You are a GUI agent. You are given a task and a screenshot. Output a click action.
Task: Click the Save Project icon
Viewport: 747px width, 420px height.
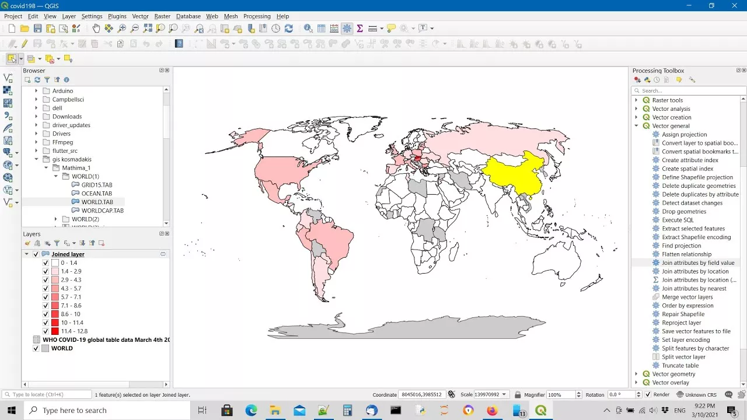click(x=37, y=28)
